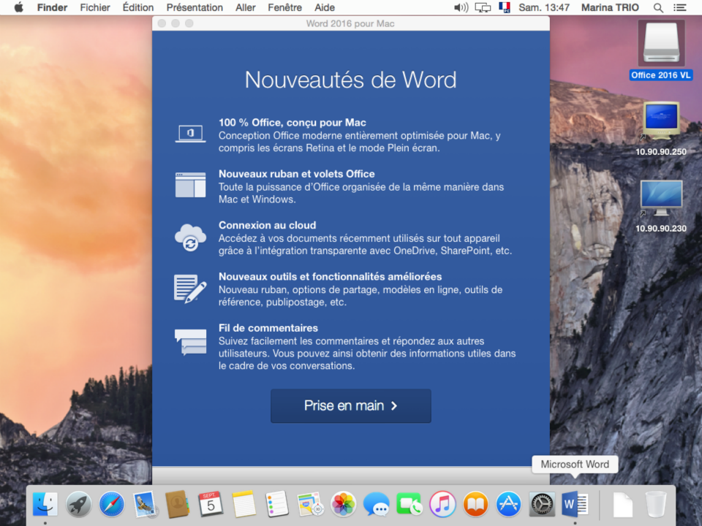The image size is (702, 526).
Task: Open yellow Notes icon in Dock
Action: 244,504
